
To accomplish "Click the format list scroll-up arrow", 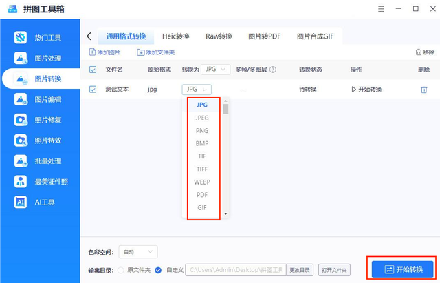I will pos(225,101).
